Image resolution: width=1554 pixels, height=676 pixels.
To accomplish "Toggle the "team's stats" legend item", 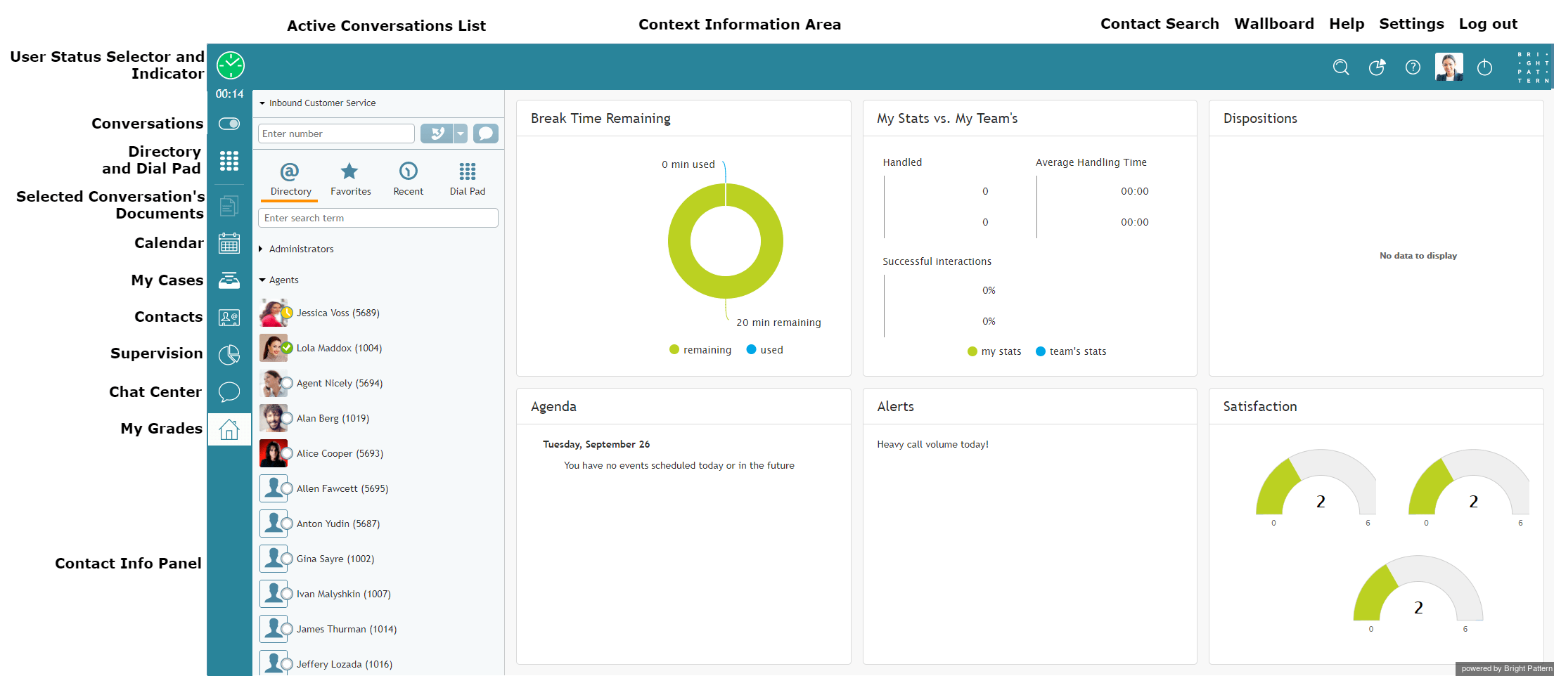I will point(1071,351).
